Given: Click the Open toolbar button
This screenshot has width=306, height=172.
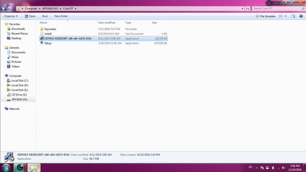Looking at the screenshot, I should (x=30, y=16).
